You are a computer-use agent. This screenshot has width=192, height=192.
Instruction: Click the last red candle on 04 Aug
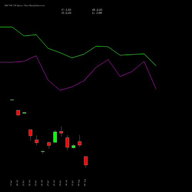[86, 161]
